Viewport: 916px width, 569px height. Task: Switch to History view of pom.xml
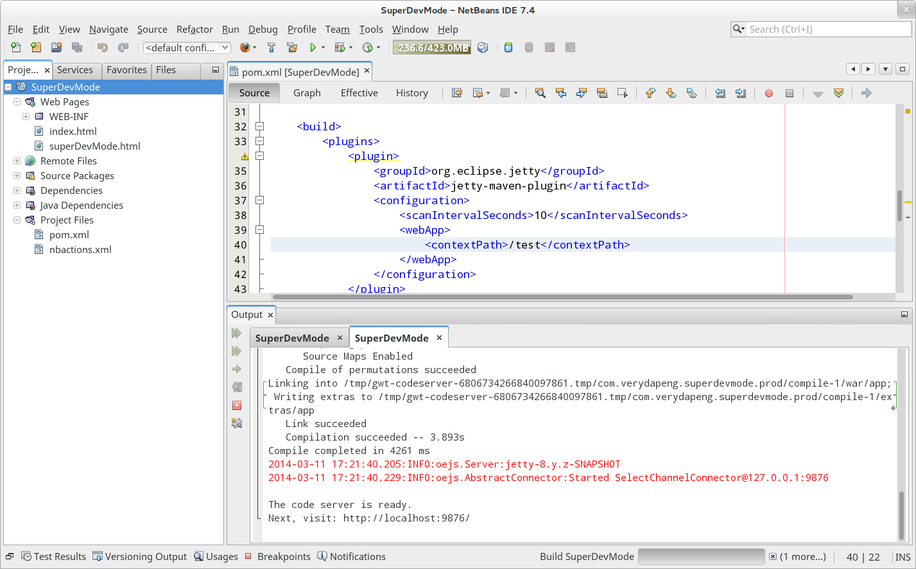point(412,93)
